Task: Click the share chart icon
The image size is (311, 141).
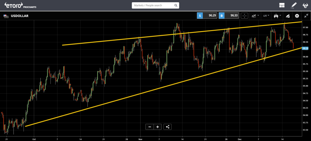Action: coord(168,127)
